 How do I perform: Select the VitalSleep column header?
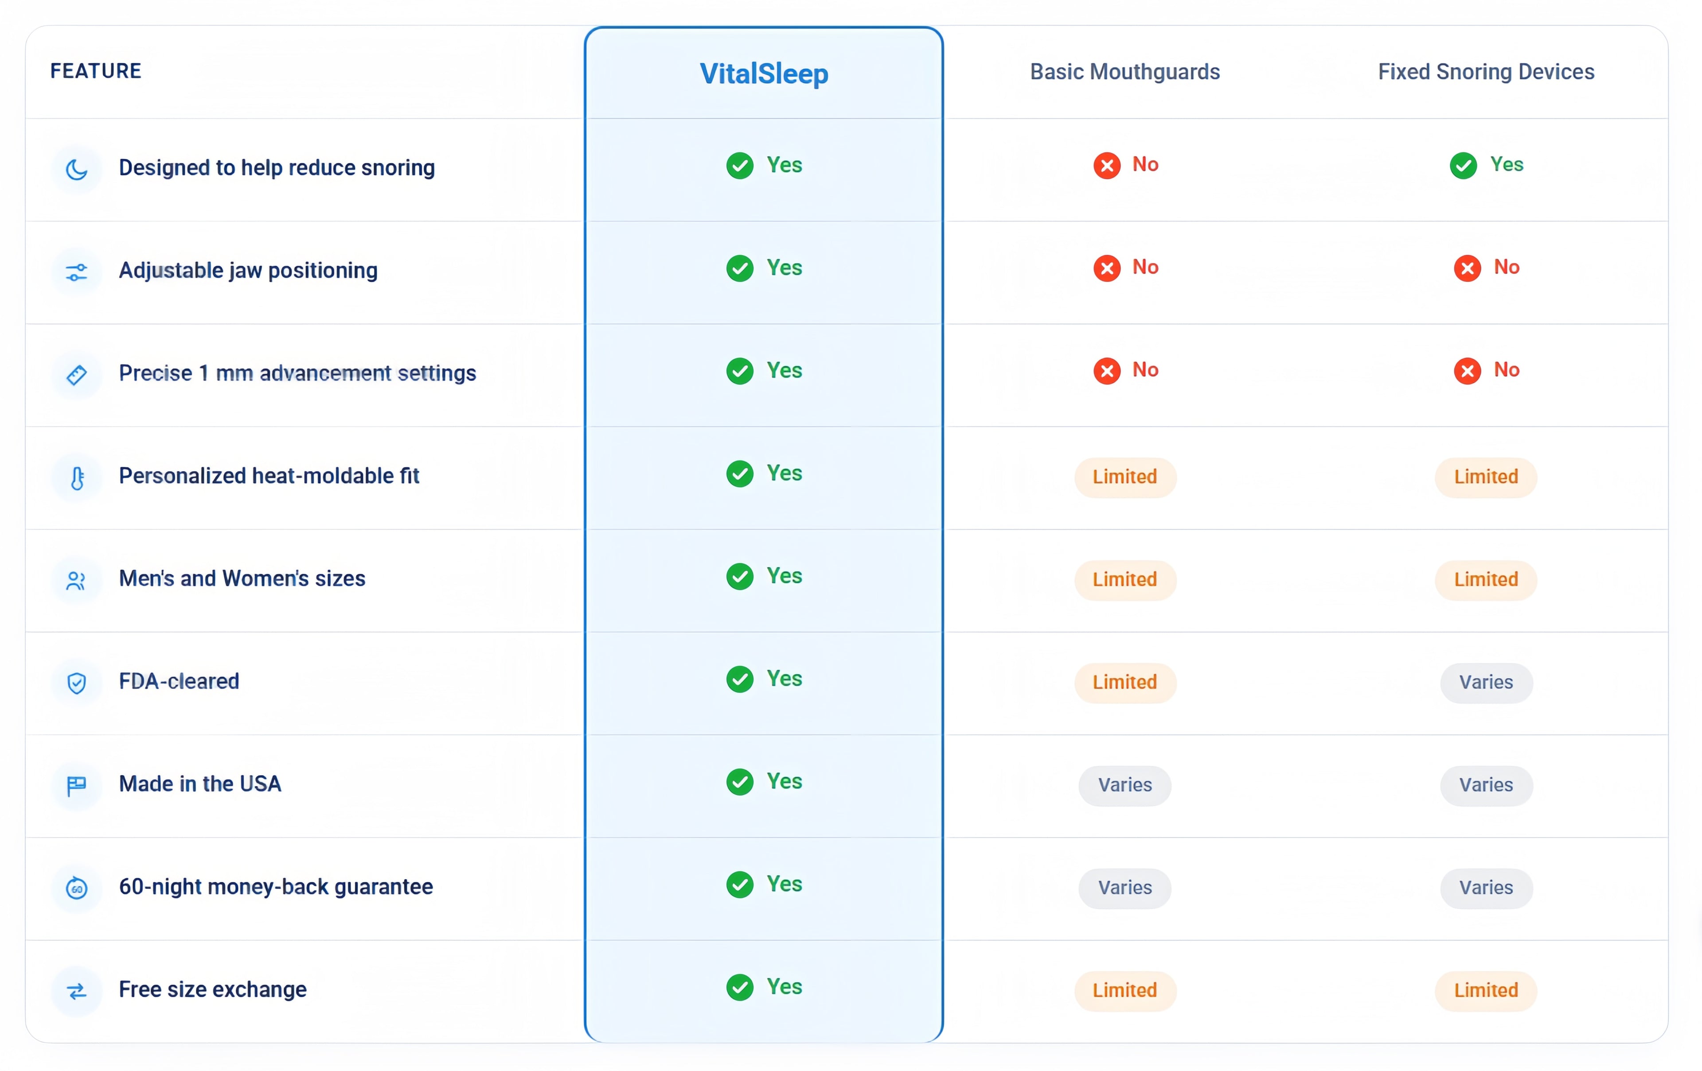(x=763, y=74)
